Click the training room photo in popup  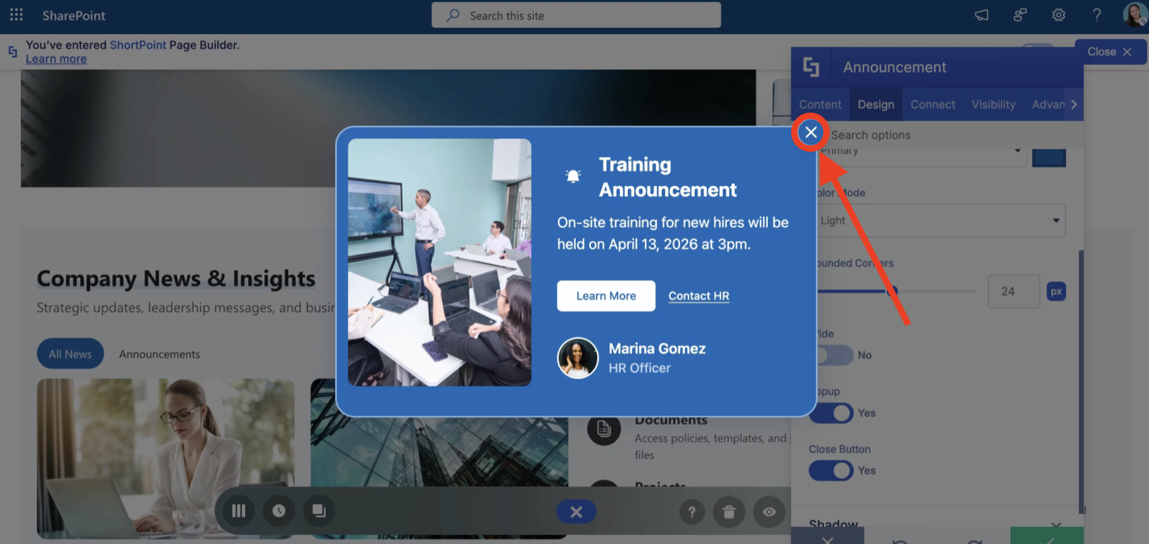(x=440, y=263)
